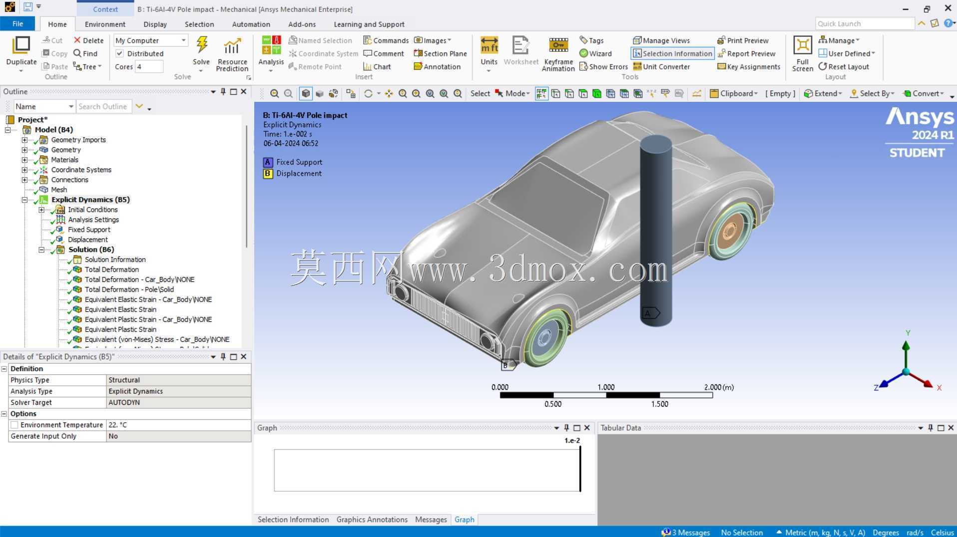Open the File menu
The height and width of the screenshot is (537, 957).
(17, 23)
